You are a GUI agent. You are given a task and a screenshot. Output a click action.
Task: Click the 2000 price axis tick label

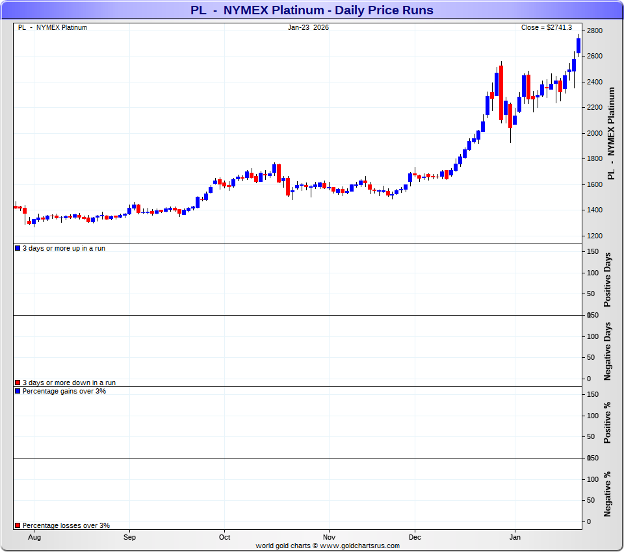[x=595, y=133]
